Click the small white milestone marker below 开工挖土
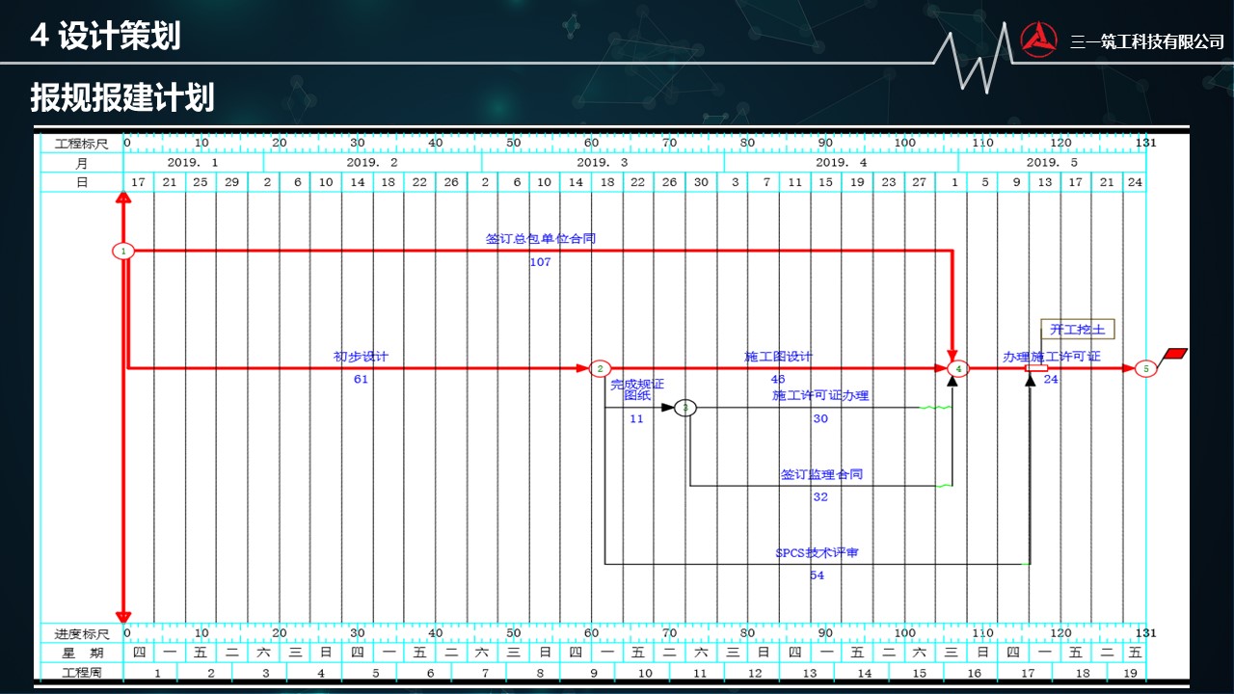Viewport: 1234px width, 694px height. tap(1036, 368)
